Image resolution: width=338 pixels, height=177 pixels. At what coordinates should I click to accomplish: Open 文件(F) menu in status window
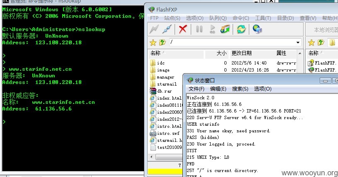(197, 89)
